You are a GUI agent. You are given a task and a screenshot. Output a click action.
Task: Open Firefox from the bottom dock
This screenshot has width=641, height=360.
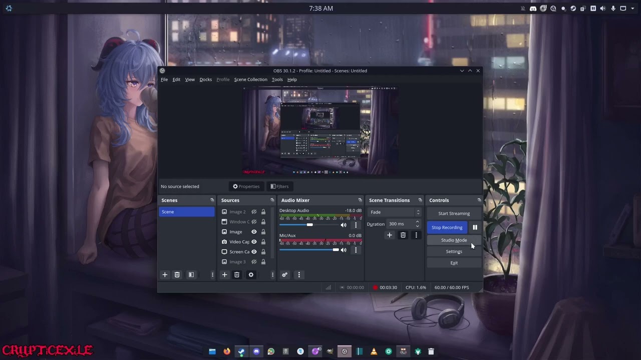(227, 351)
